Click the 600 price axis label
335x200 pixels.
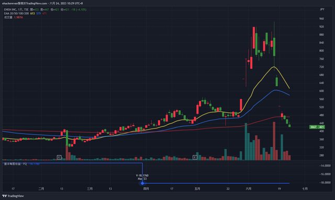pyautogui.click(x=321, y=91)
